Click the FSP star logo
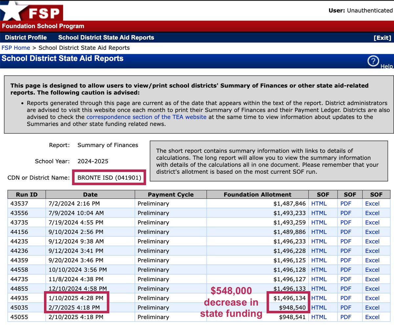This screenshot has height=325, width=394. 32,11
